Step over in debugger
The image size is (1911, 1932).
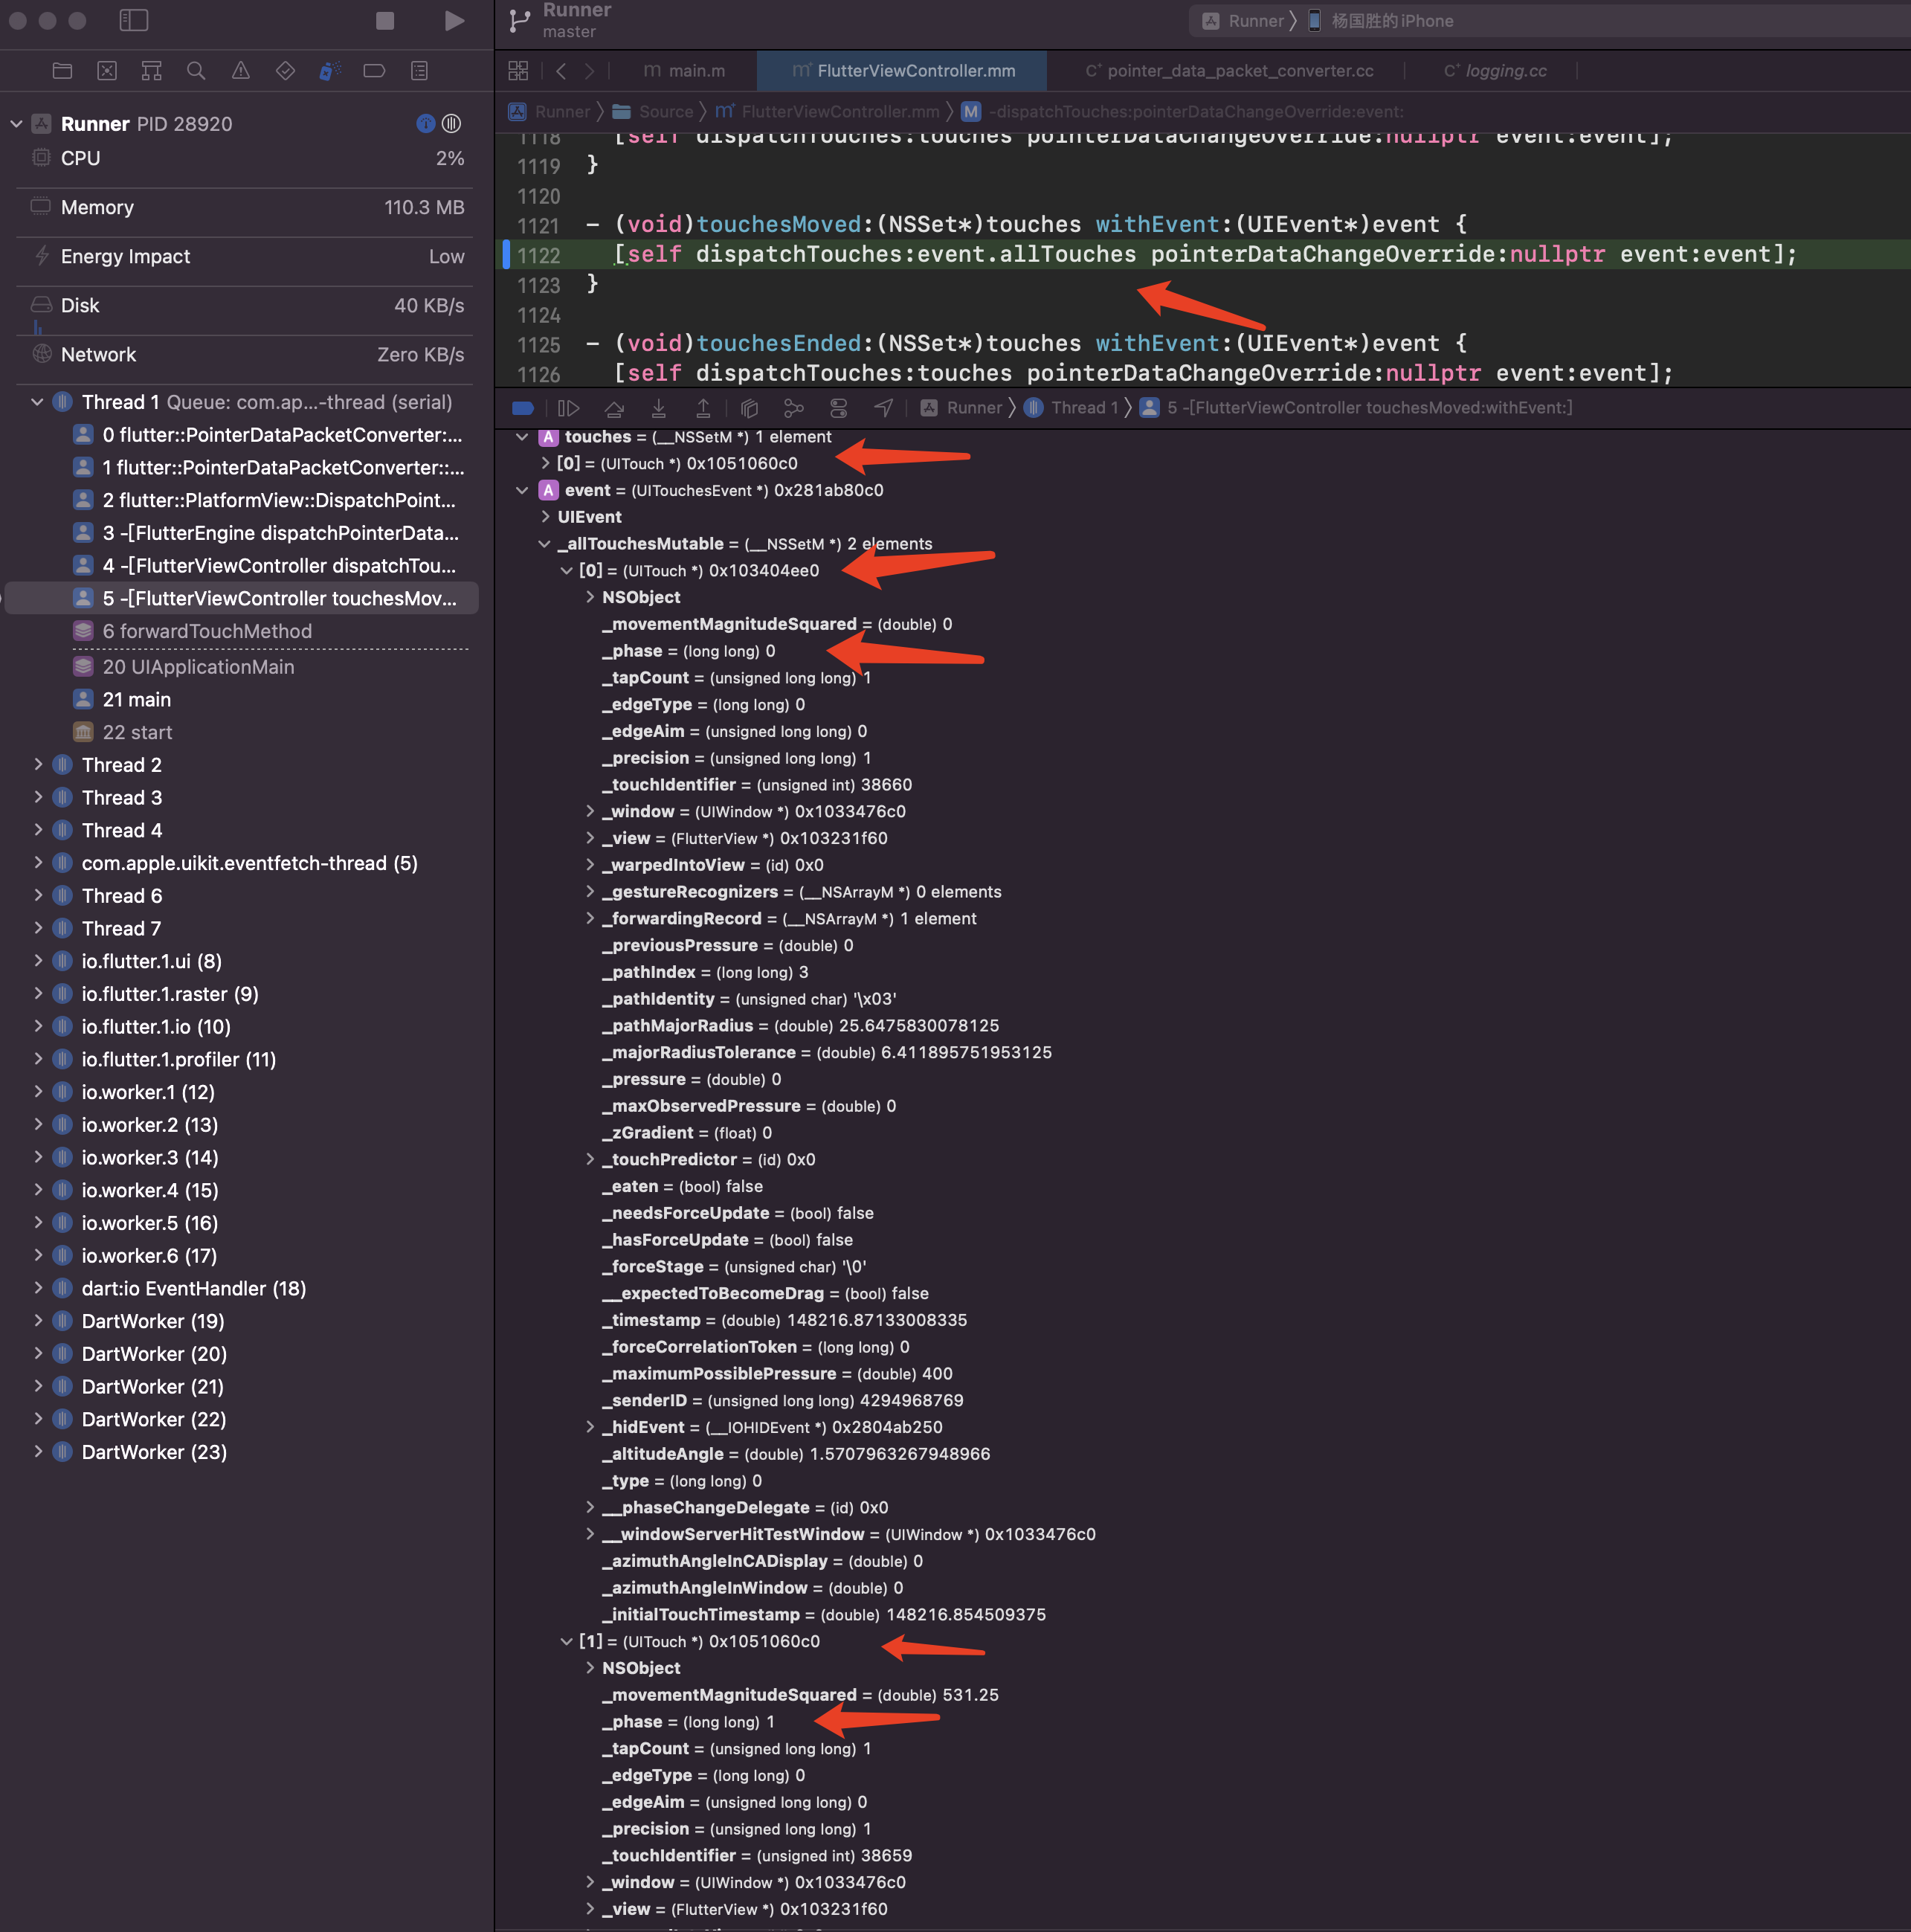pyautogui.click(x=614, y=408)
